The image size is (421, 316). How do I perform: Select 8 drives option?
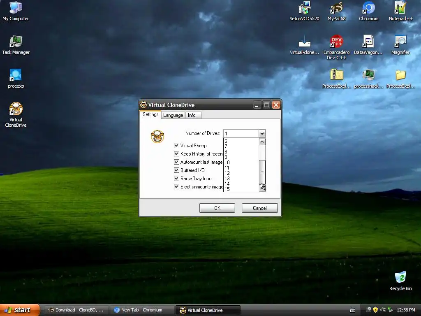click(x=241, y=151)
